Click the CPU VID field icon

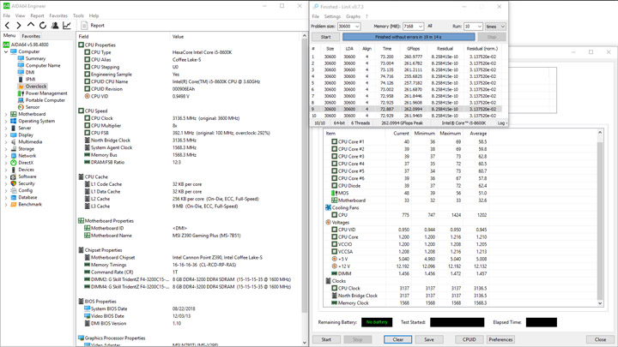point(87,96)
